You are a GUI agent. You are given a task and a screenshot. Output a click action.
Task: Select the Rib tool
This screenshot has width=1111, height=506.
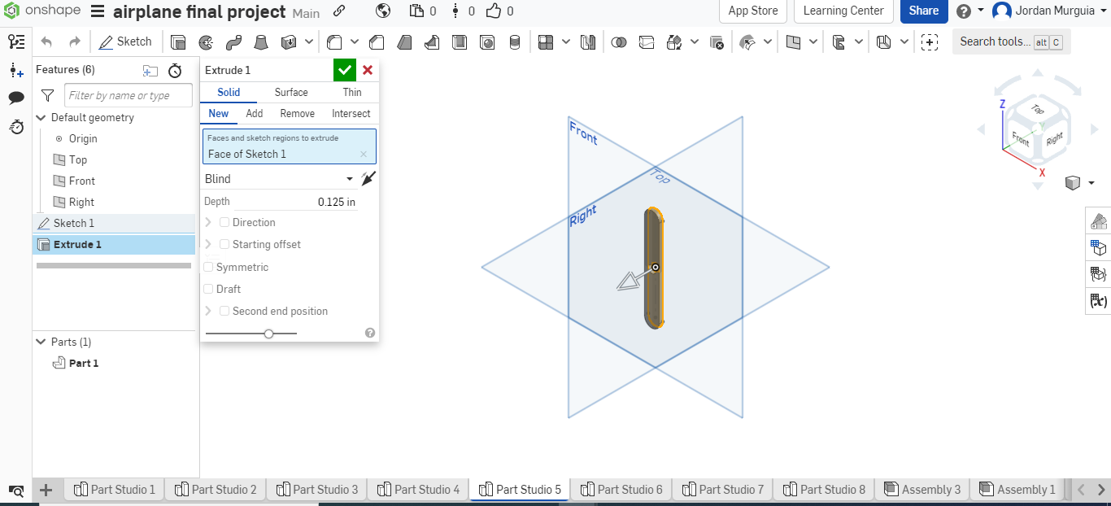[432, 41]
